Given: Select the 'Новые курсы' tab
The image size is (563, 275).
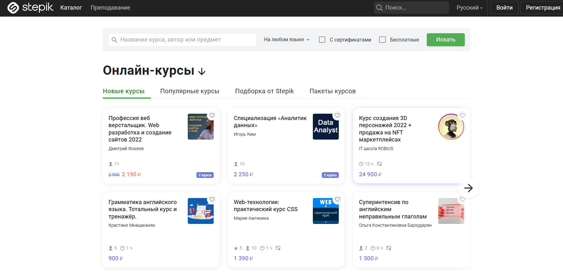Looking at the screenshot, I should [x=123, y=91].
